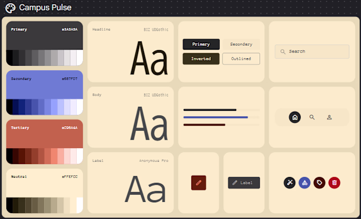Click the black progress bar
The image size is (361, 219).
point(210,110)
